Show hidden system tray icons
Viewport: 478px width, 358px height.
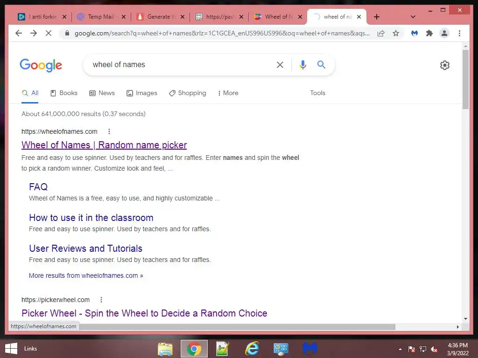[x=400, y=349]
